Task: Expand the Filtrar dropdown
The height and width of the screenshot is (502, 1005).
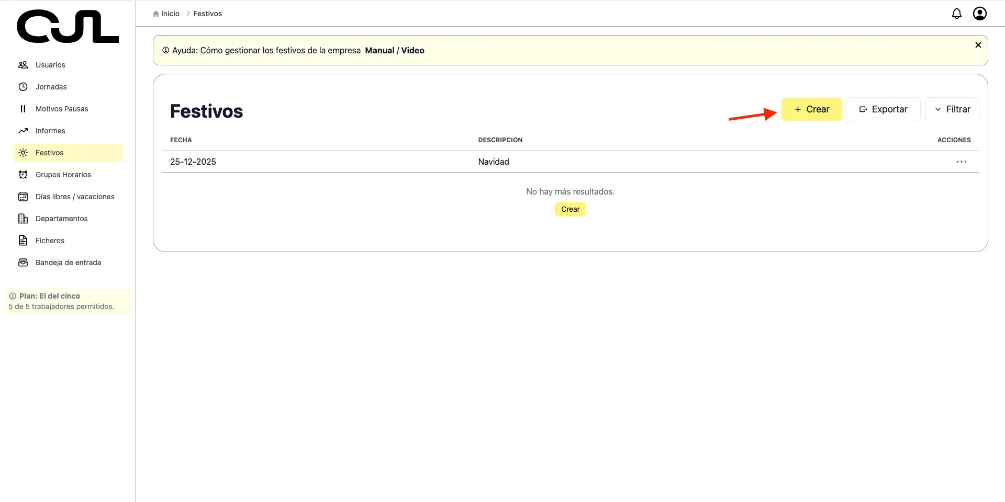Action: pos(952,109)
